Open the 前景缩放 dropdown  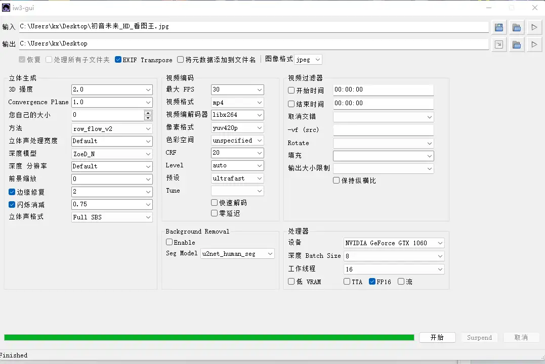(112, 179)
